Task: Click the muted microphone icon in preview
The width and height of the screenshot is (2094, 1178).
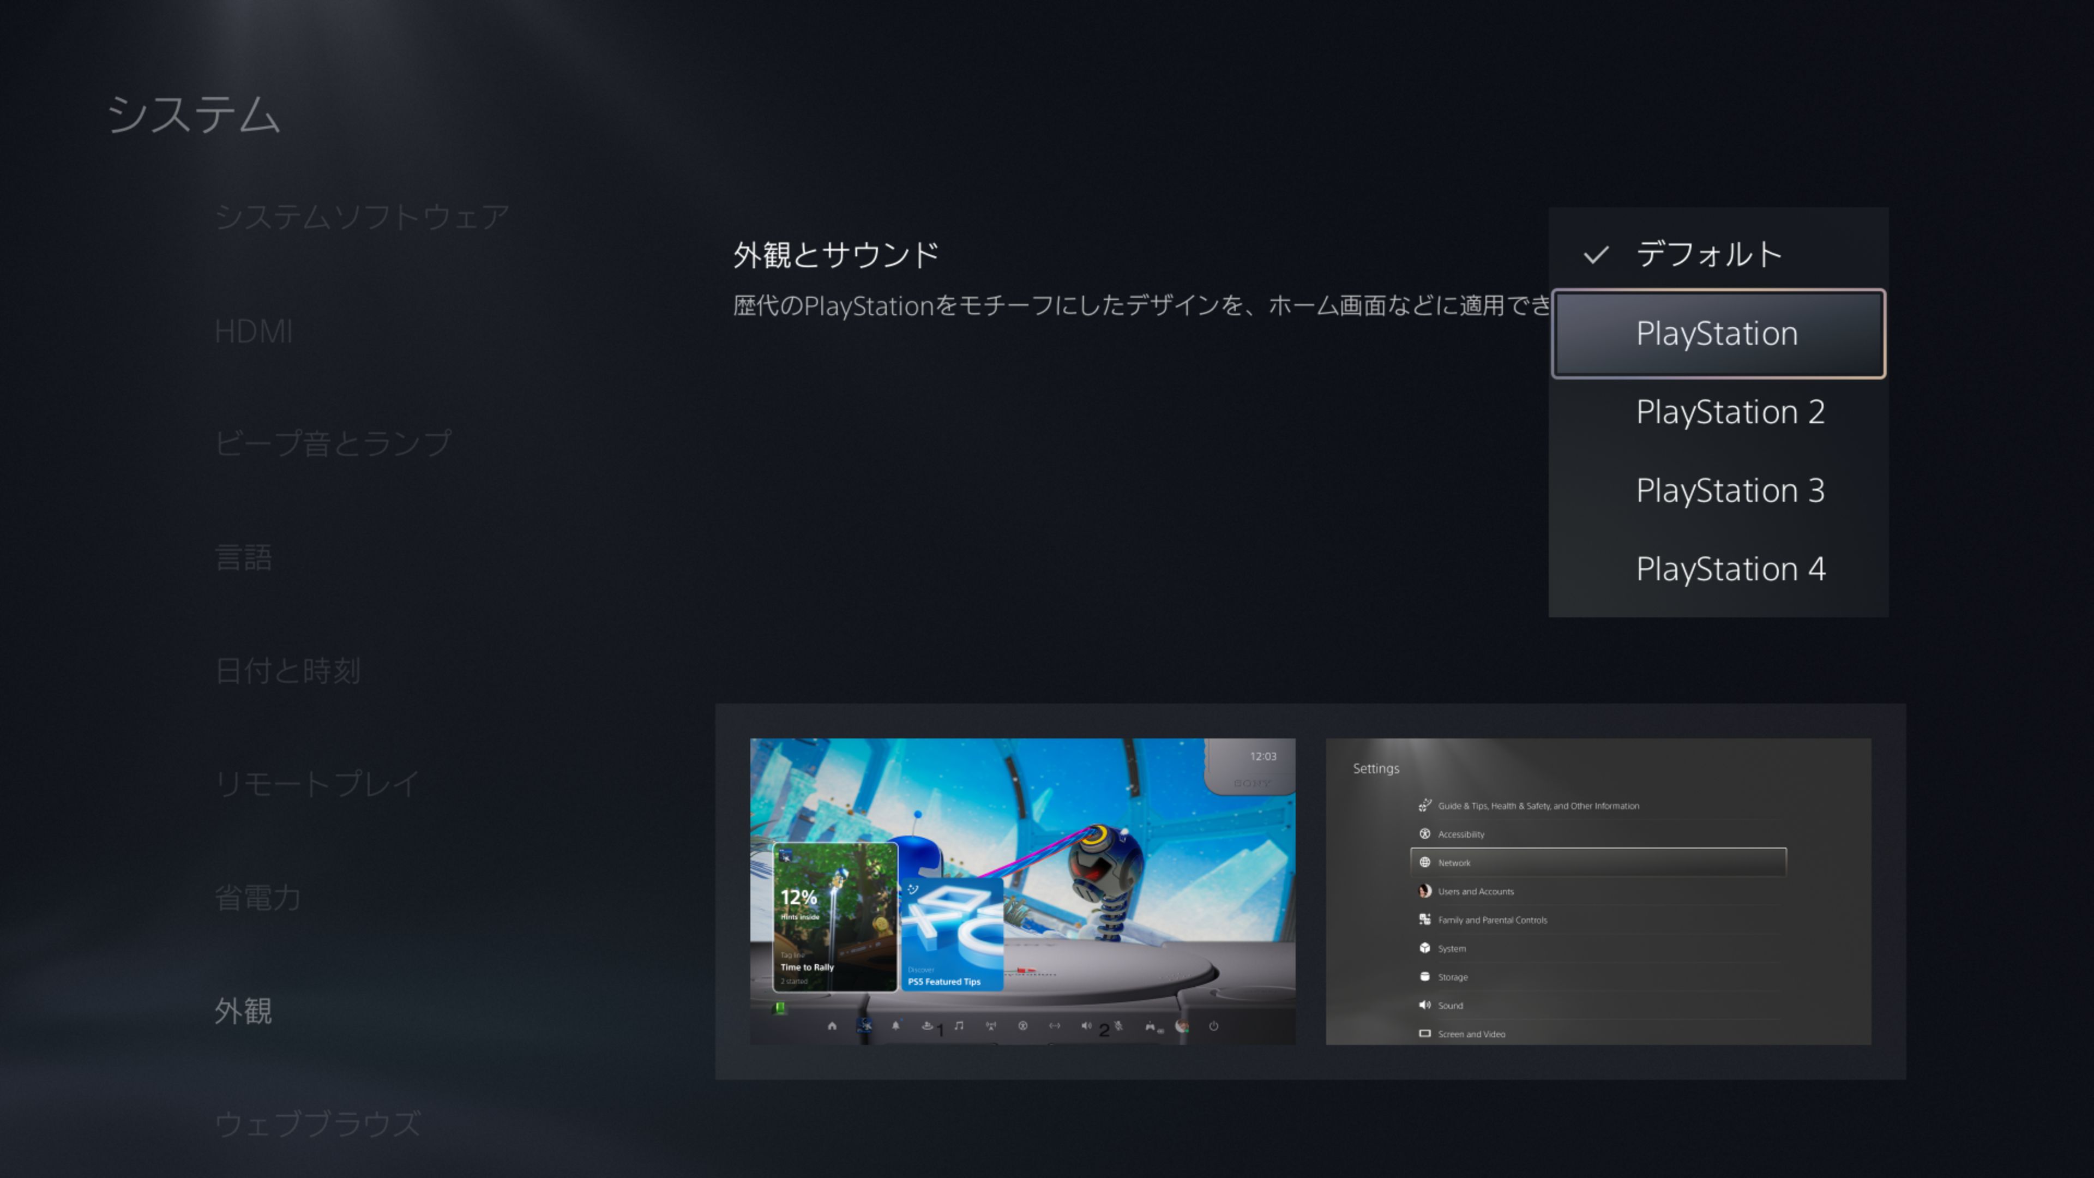Action: coord(1118,1026)
